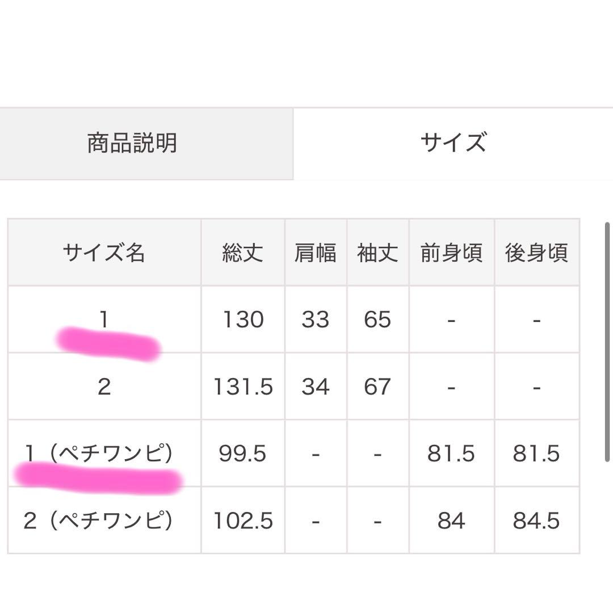Click the 前身頃 column header

click(x=451, y=253)
